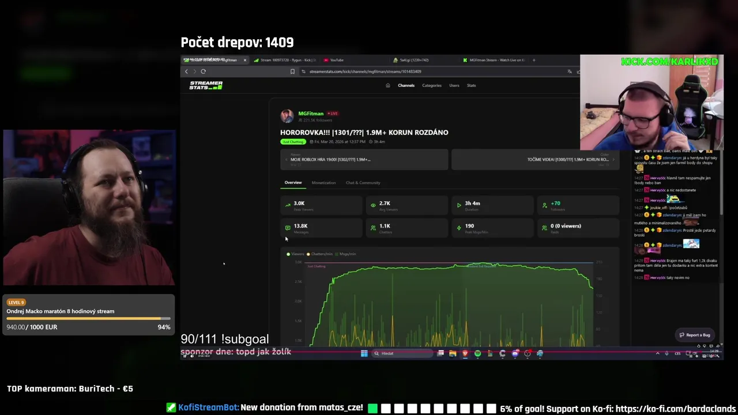Click the Followers +70 person icon
This screenshot has height=415, width=738.
point(544,205)
